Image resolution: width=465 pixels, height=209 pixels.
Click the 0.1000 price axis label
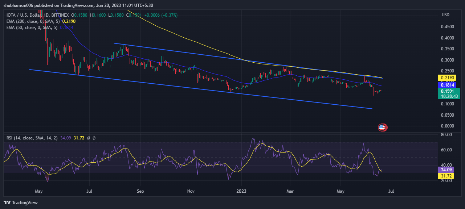point(447,104)
